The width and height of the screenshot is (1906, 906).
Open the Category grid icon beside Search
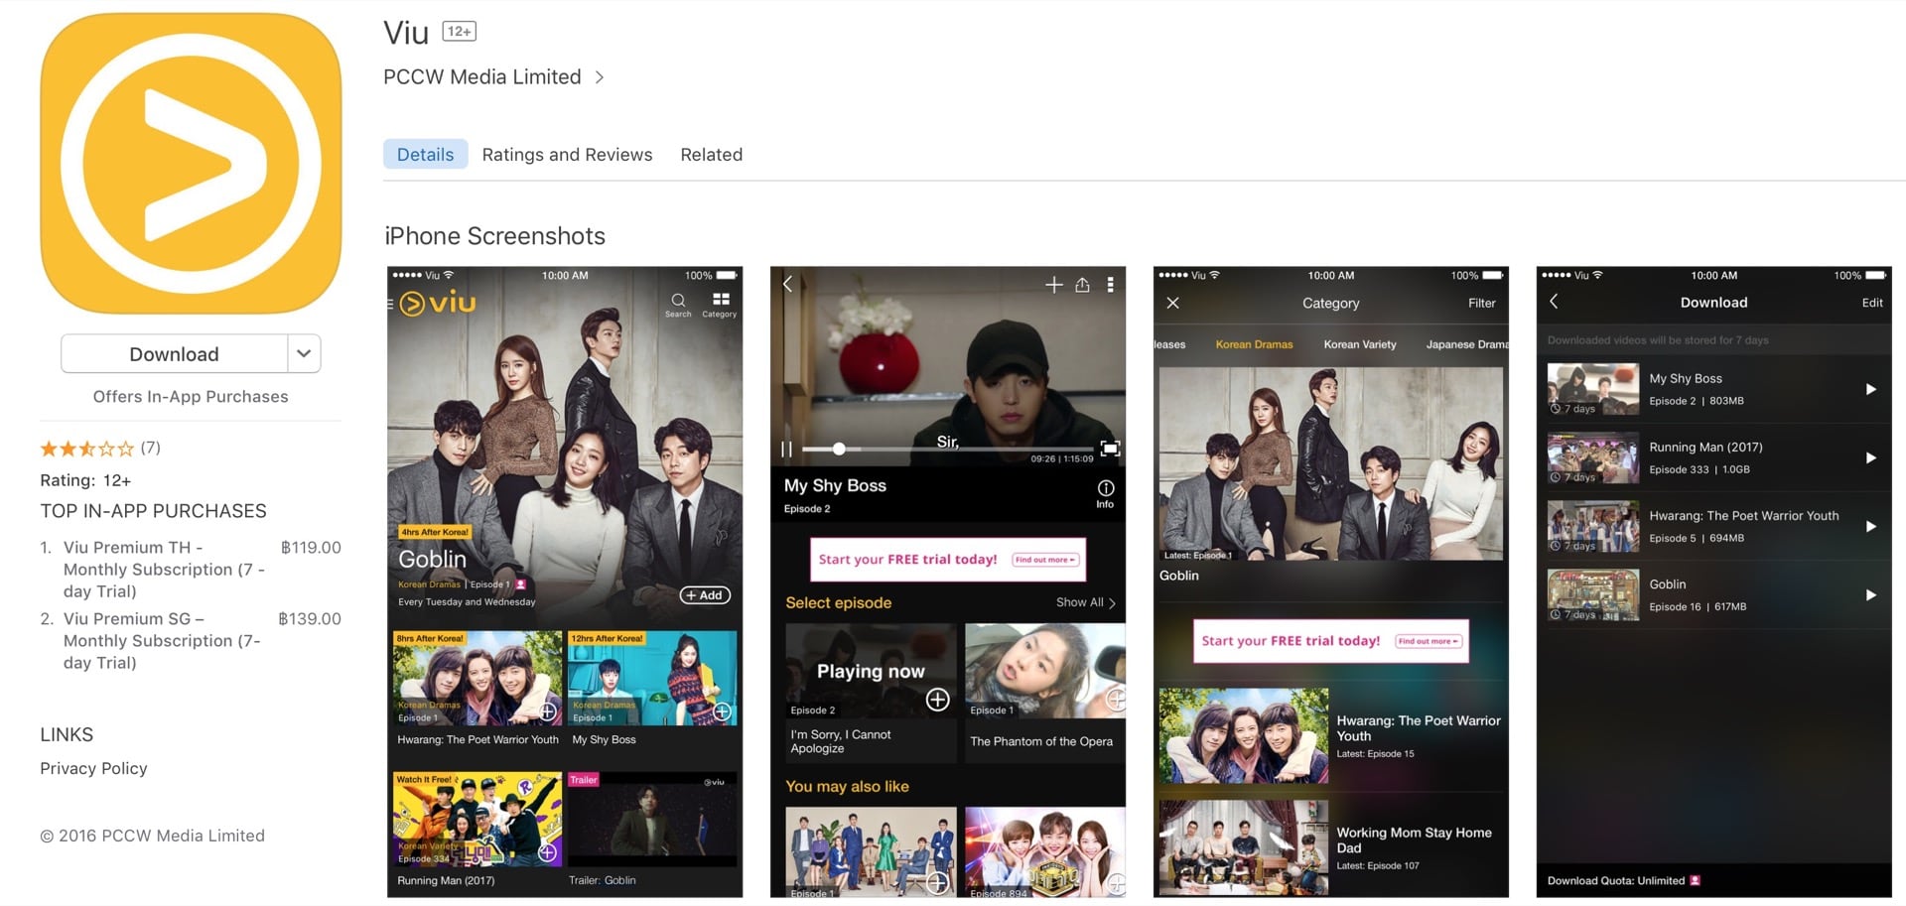(x=720, y=301)
